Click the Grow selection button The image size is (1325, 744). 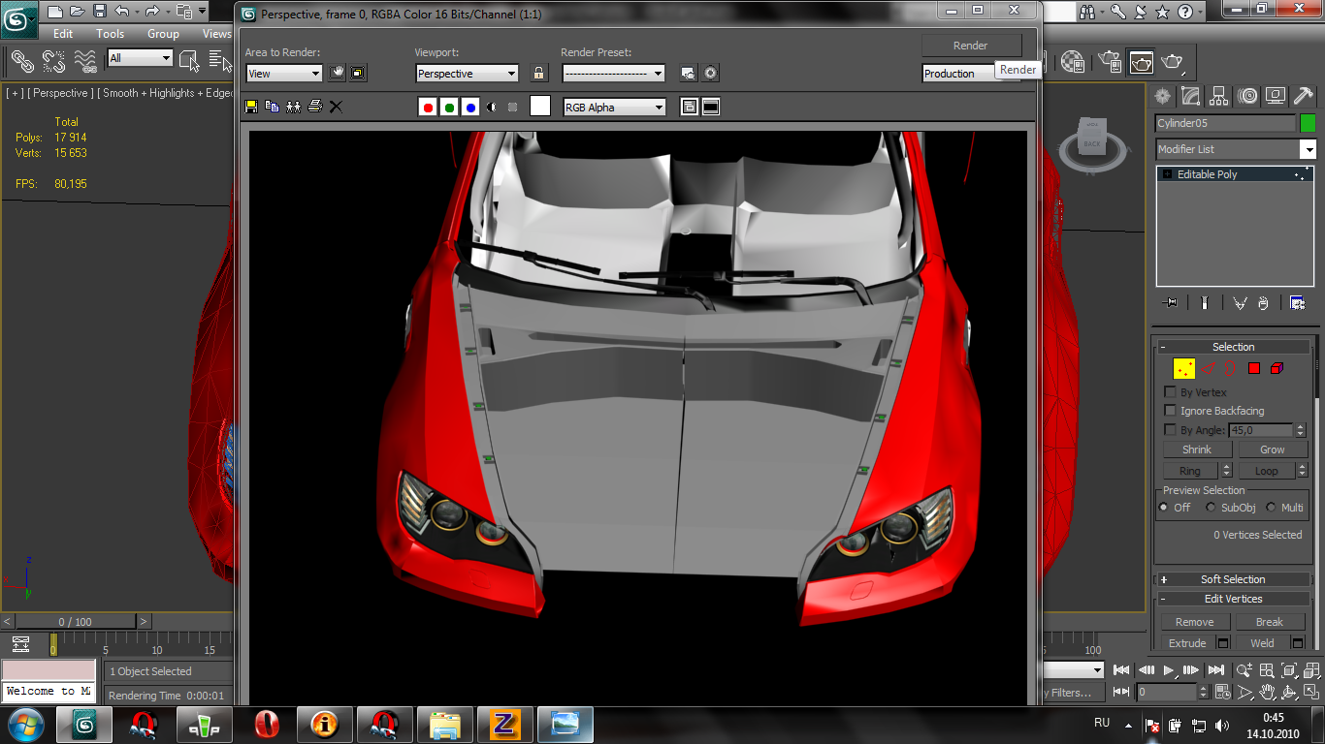pyautogui.click(x=1272, y=449)
